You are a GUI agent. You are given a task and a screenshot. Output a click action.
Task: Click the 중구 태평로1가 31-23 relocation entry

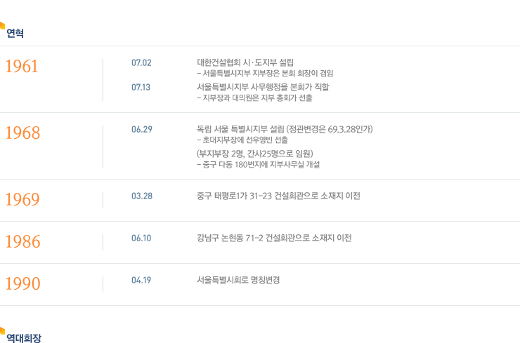278,196
